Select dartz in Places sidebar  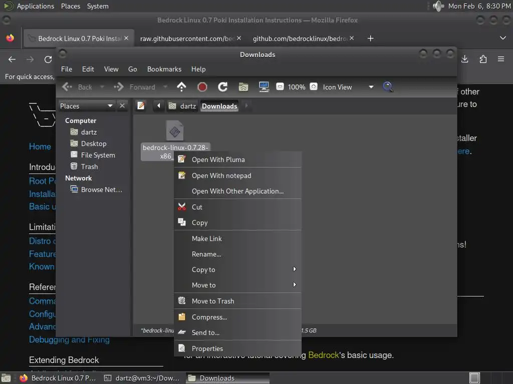tap(89, 132)
